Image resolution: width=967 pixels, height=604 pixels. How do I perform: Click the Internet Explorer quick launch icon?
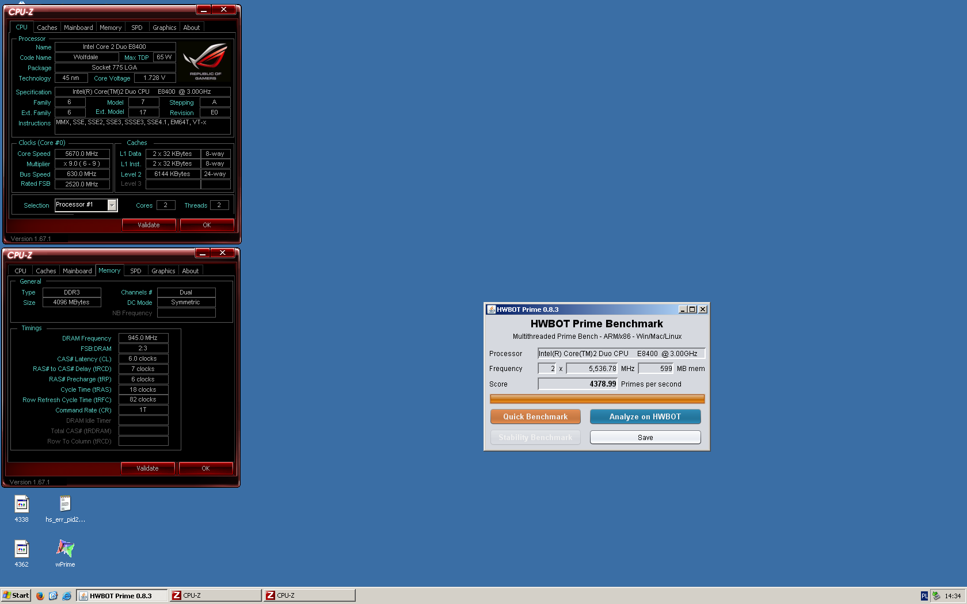(67, 596)
